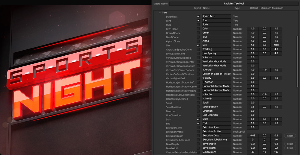Image resolution: width=300 pixels, height=155 pixels.
Task: Uncheck the StyledText export checkbox
Action: click(198, 16)
